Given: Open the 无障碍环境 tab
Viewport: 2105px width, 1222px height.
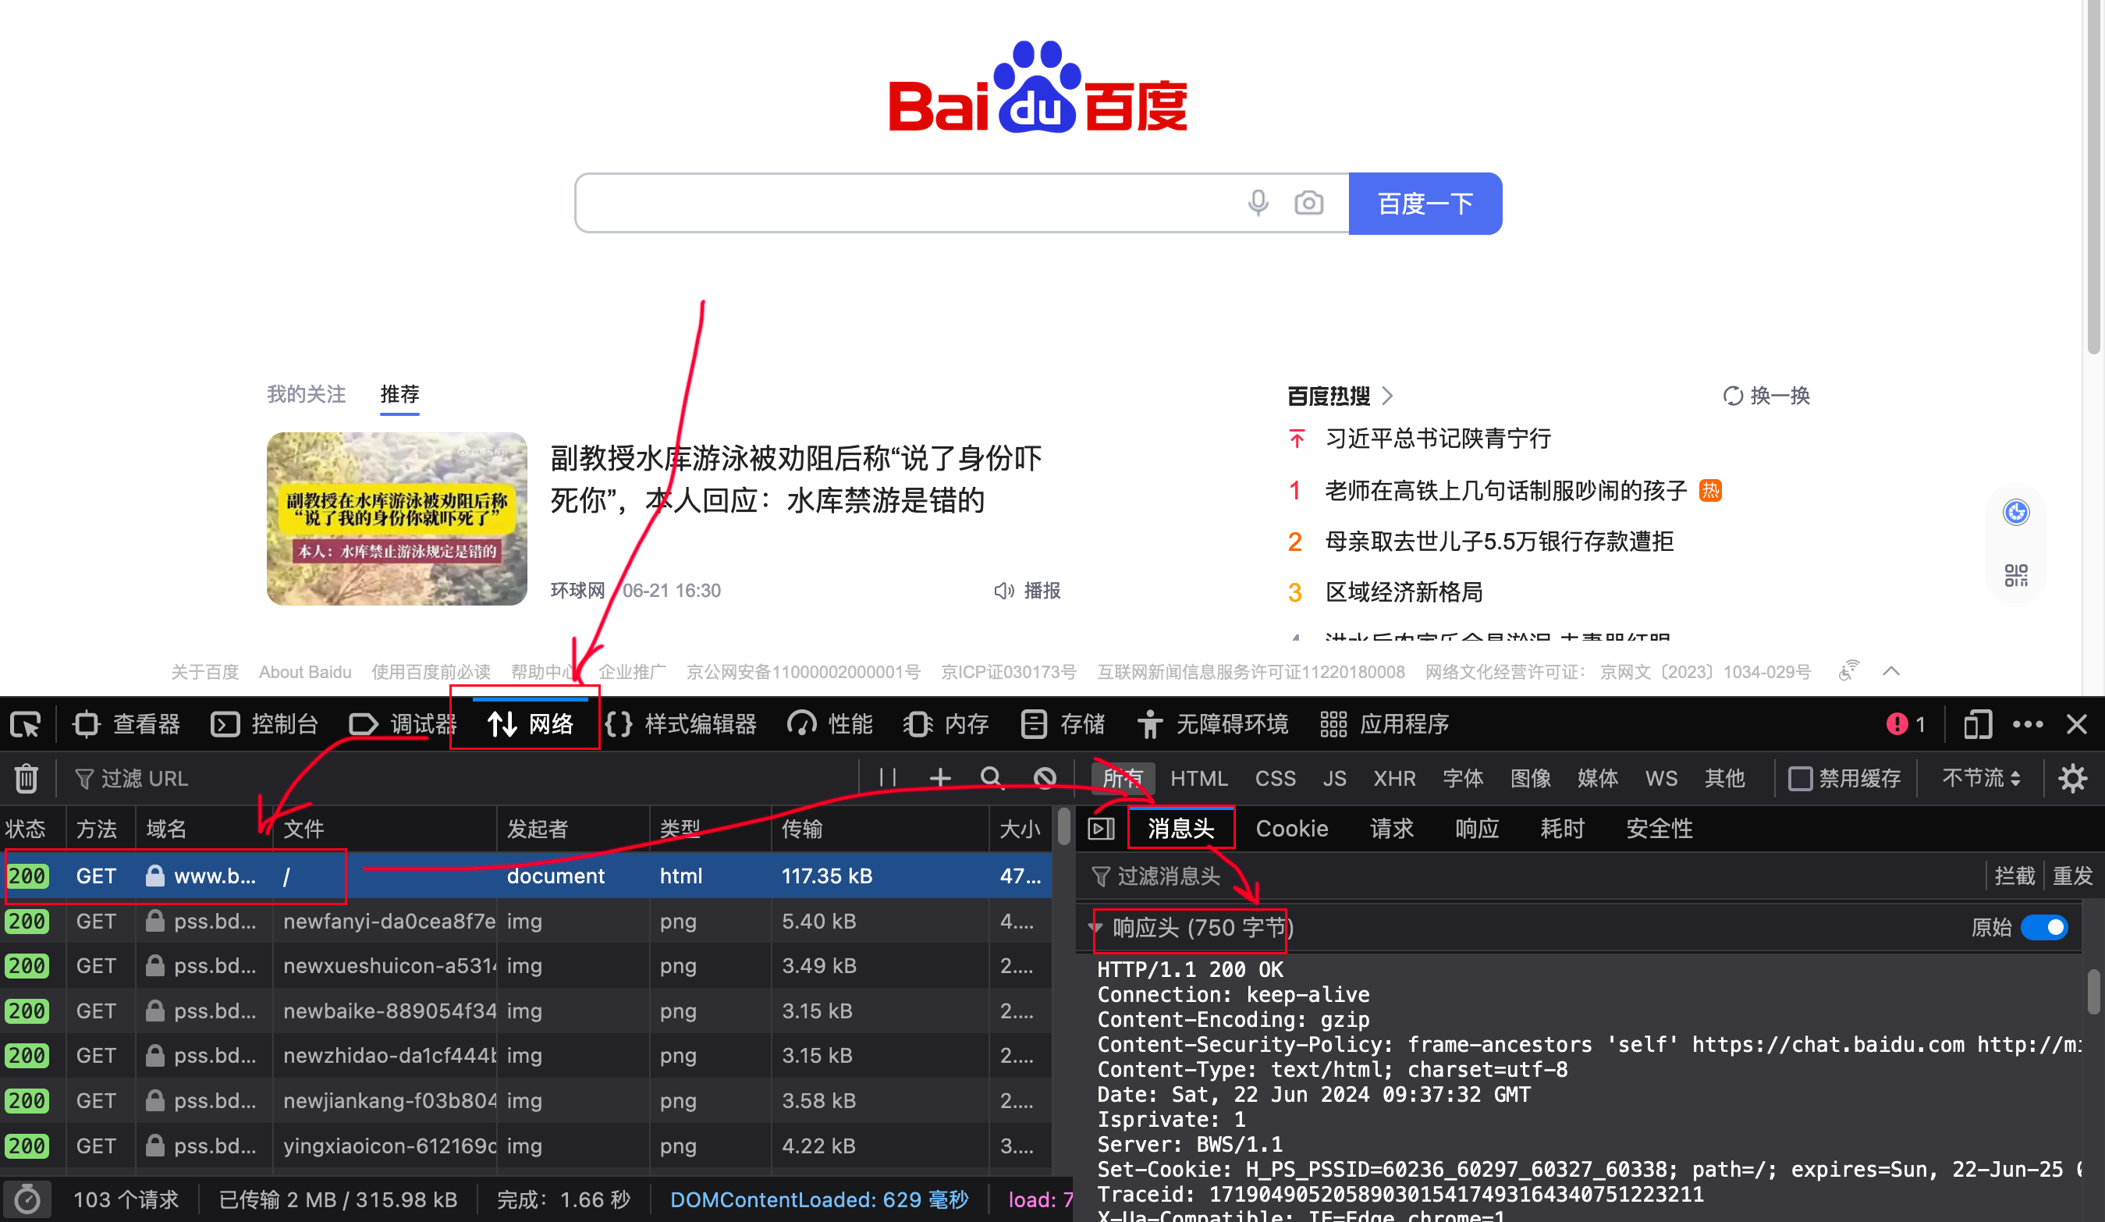Looking at the screenshot, I should [1213, 723].
